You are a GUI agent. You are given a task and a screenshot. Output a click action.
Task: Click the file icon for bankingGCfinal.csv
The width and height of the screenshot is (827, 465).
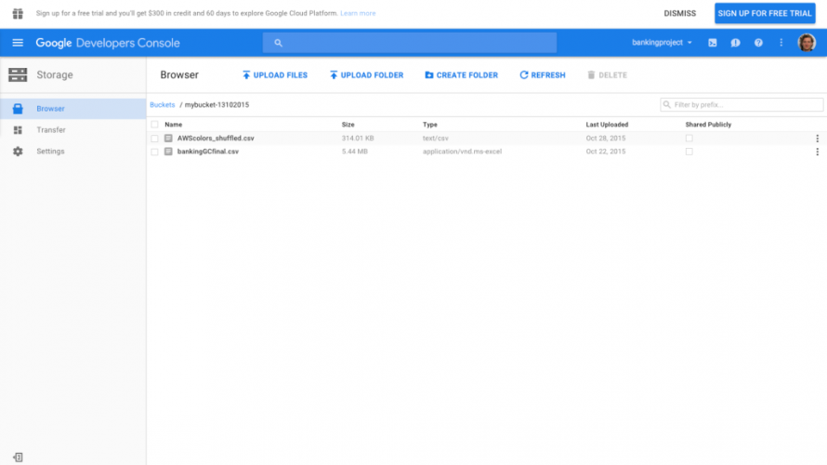tap(168, 152)
